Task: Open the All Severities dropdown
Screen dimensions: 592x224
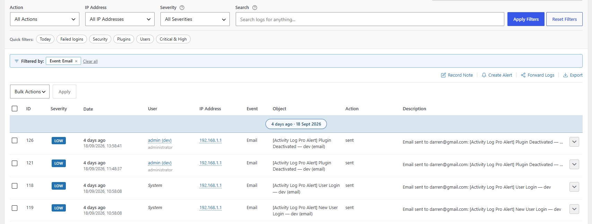Action: click(195, 19)
